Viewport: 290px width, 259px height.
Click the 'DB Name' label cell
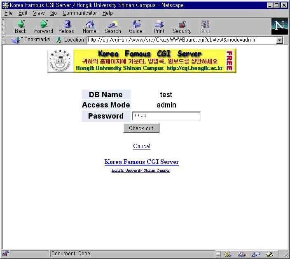coord(106,95)
